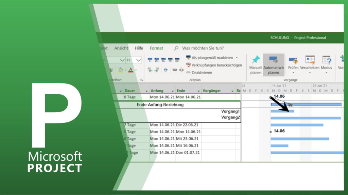This screenshot has width=348, height=195.
Task: Select the end date Mit 16.06.21 cell
Action: (x=188, y=145)
